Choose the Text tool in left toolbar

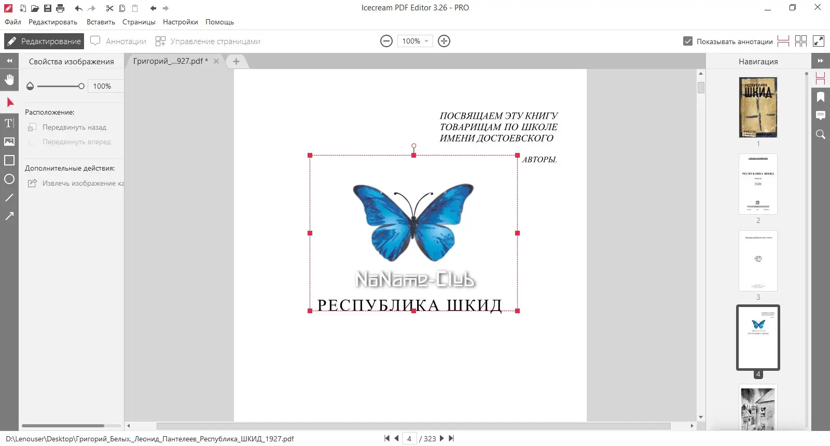tap(9, 123)
